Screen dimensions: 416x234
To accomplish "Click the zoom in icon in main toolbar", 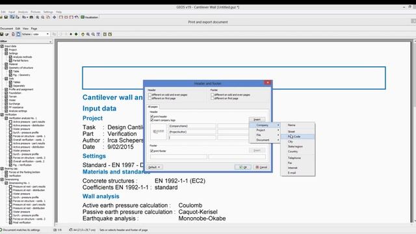I will pos(38,17).
